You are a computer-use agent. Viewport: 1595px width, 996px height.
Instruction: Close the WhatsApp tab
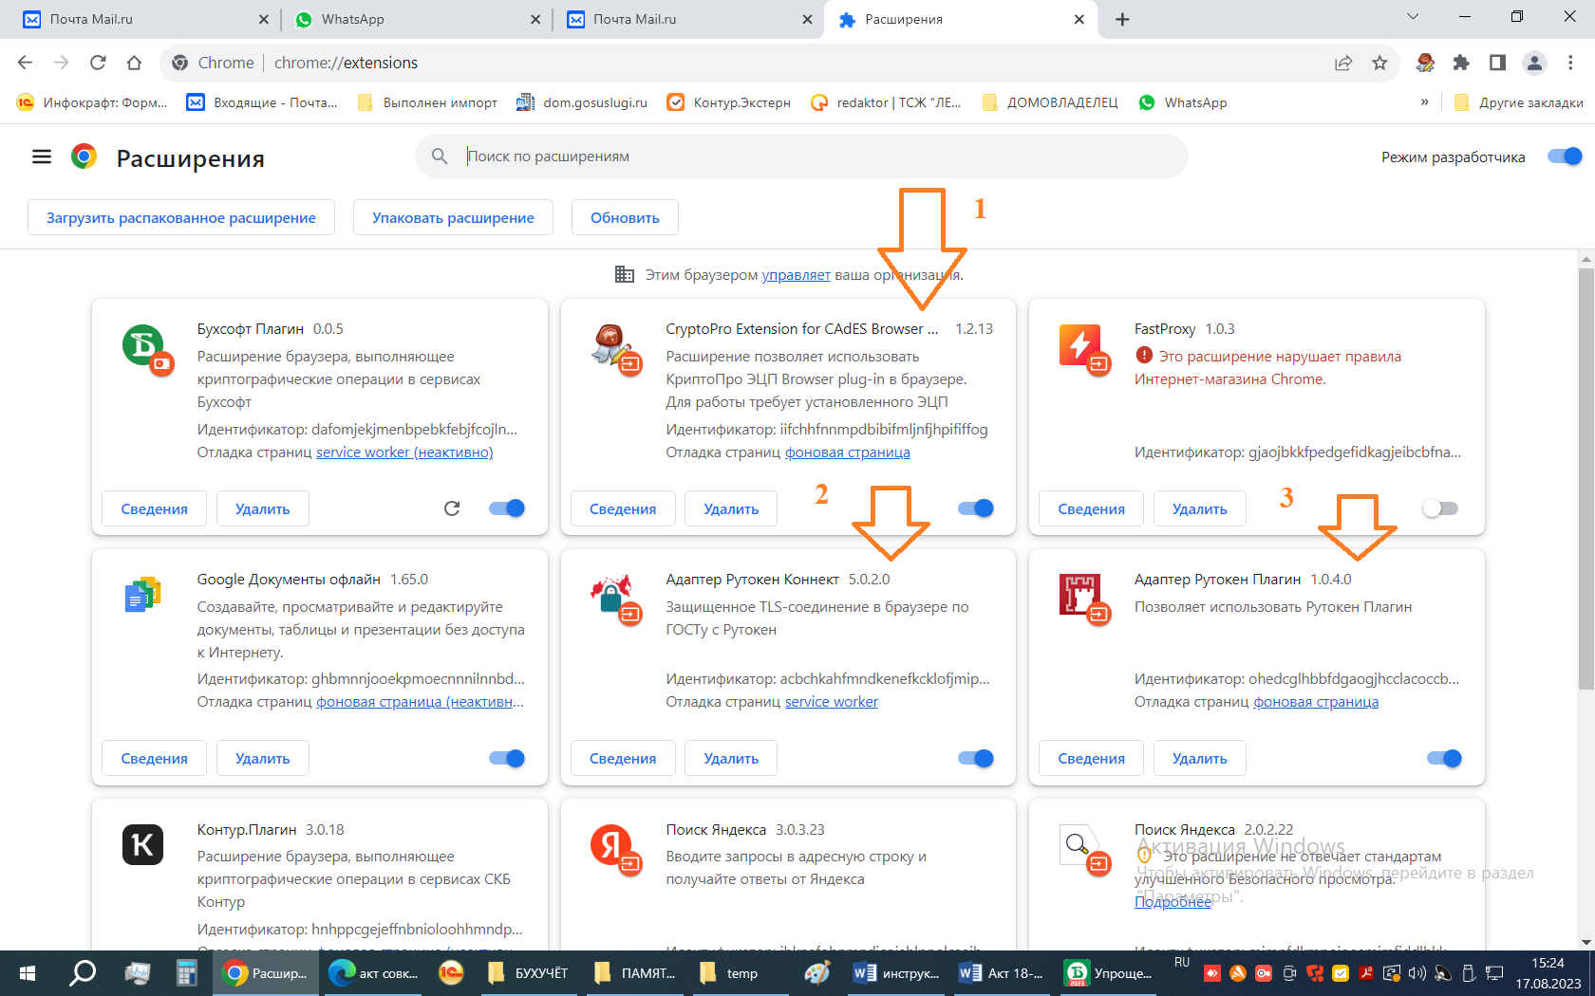tap(535, 19)
